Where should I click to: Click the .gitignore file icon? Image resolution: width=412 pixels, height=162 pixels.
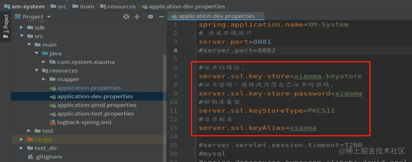coord(30,157)
